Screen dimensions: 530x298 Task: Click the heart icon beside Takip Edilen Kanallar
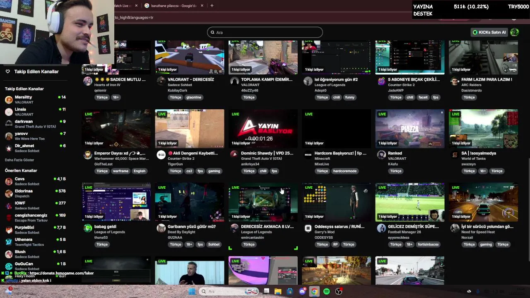click(x=7, y=72)
